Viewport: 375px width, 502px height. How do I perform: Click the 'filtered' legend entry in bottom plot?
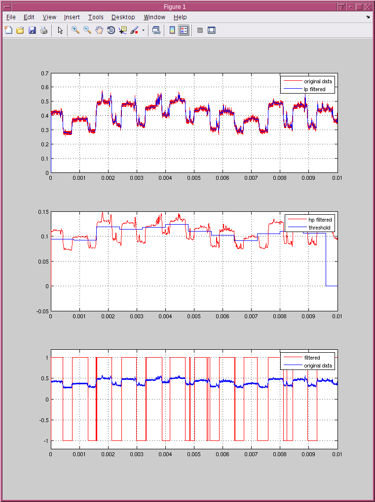pyautogui.click(x=312, y=358)
